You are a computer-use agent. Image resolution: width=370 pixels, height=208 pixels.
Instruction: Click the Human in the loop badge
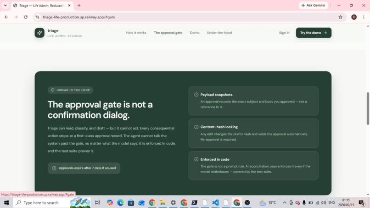[70, 90]
